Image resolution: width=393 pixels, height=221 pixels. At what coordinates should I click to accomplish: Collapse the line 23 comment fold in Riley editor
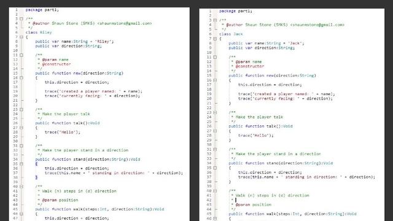click(x=21, y=109)
